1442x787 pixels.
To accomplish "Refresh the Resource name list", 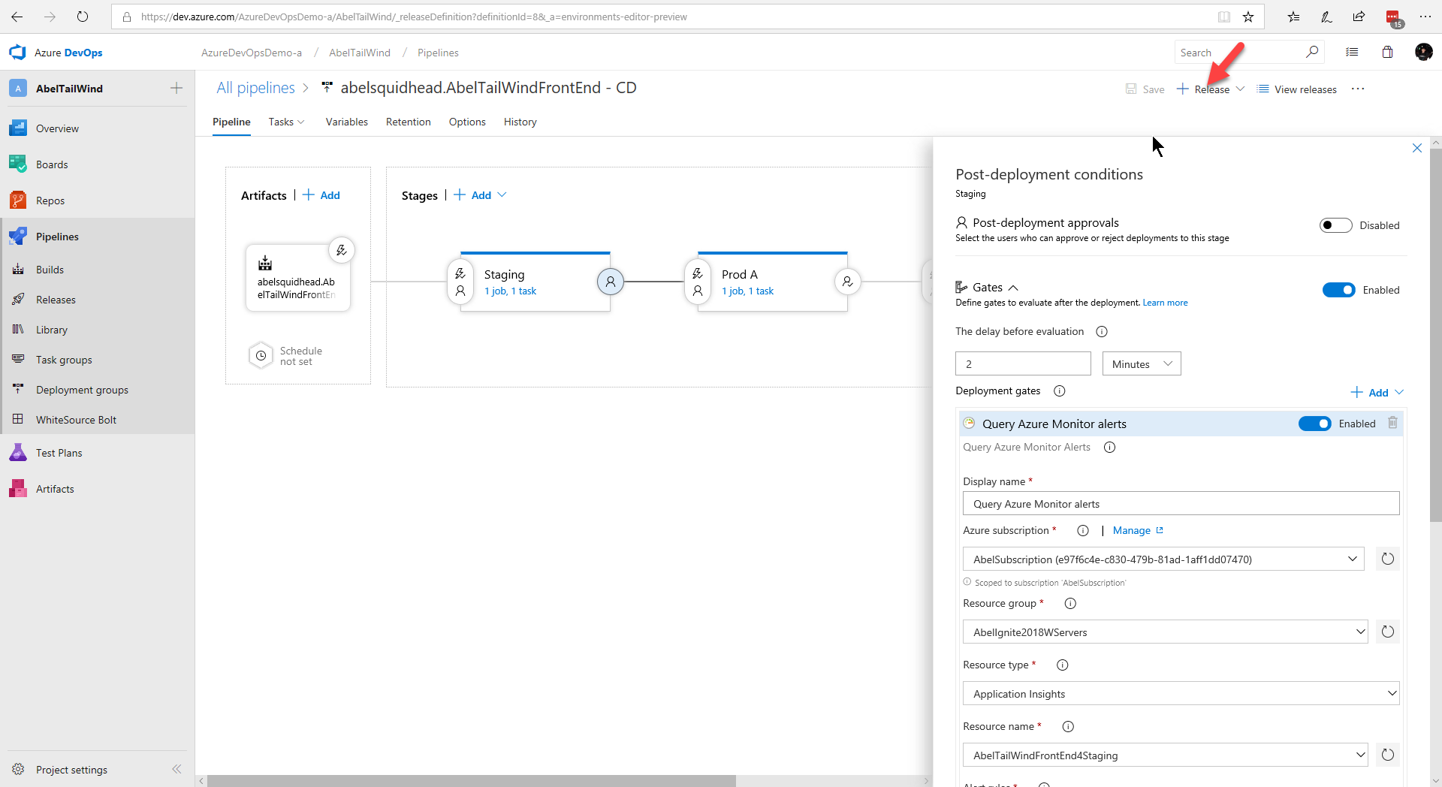I will click(x=1388, y=755).
